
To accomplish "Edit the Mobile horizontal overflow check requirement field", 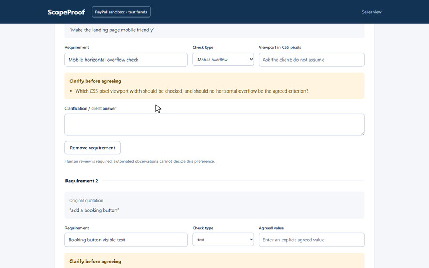I will coord(126,60).
